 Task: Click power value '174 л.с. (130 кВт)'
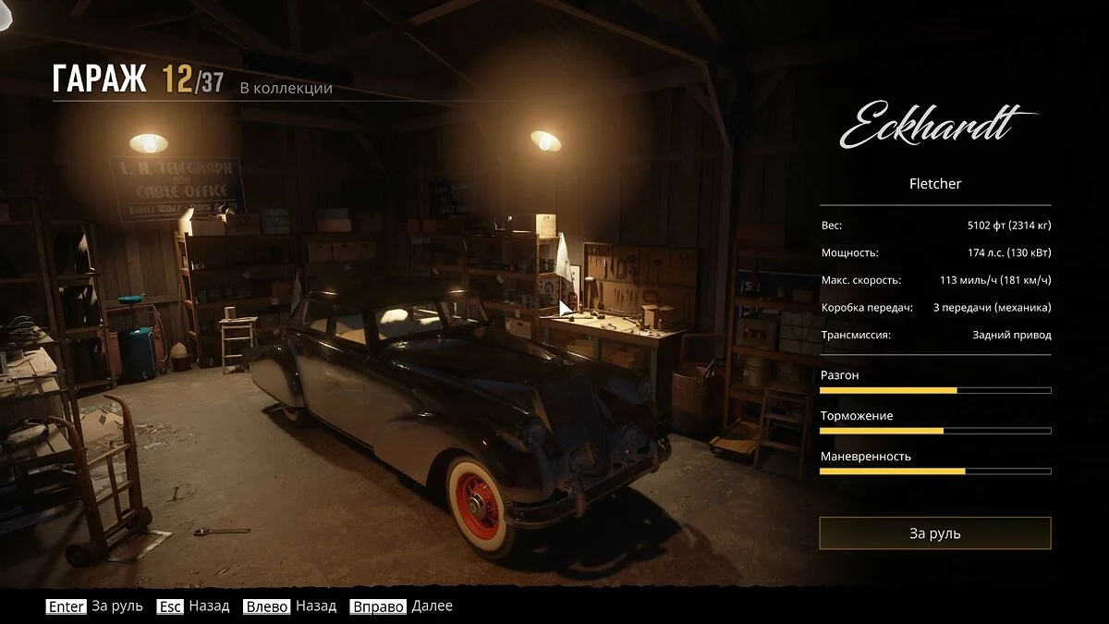(x=1009, y=253)
